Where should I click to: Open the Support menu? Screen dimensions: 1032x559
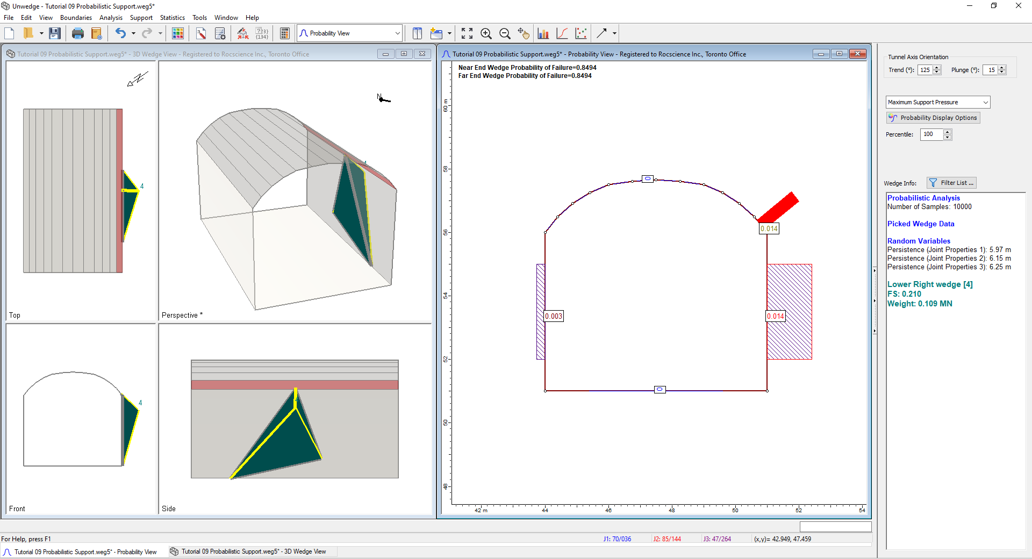141,18
